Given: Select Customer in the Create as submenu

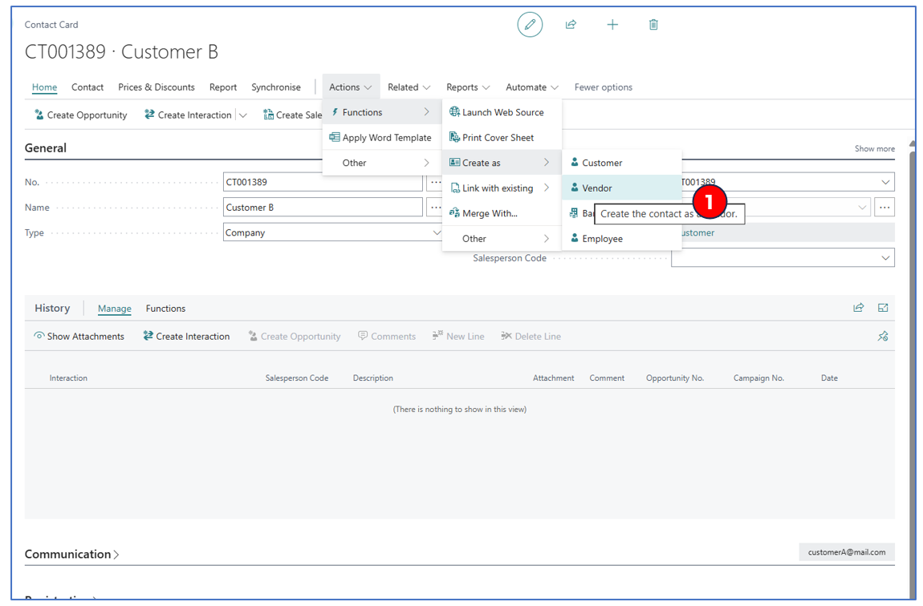Looking at the screenshot, I should click(x=602, y=163).
